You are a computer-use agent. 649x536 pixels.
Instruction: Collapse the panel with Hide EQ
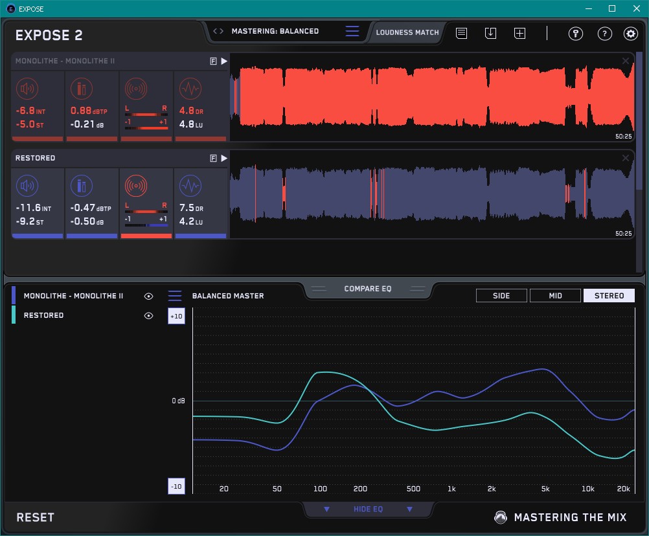[368, 509]
